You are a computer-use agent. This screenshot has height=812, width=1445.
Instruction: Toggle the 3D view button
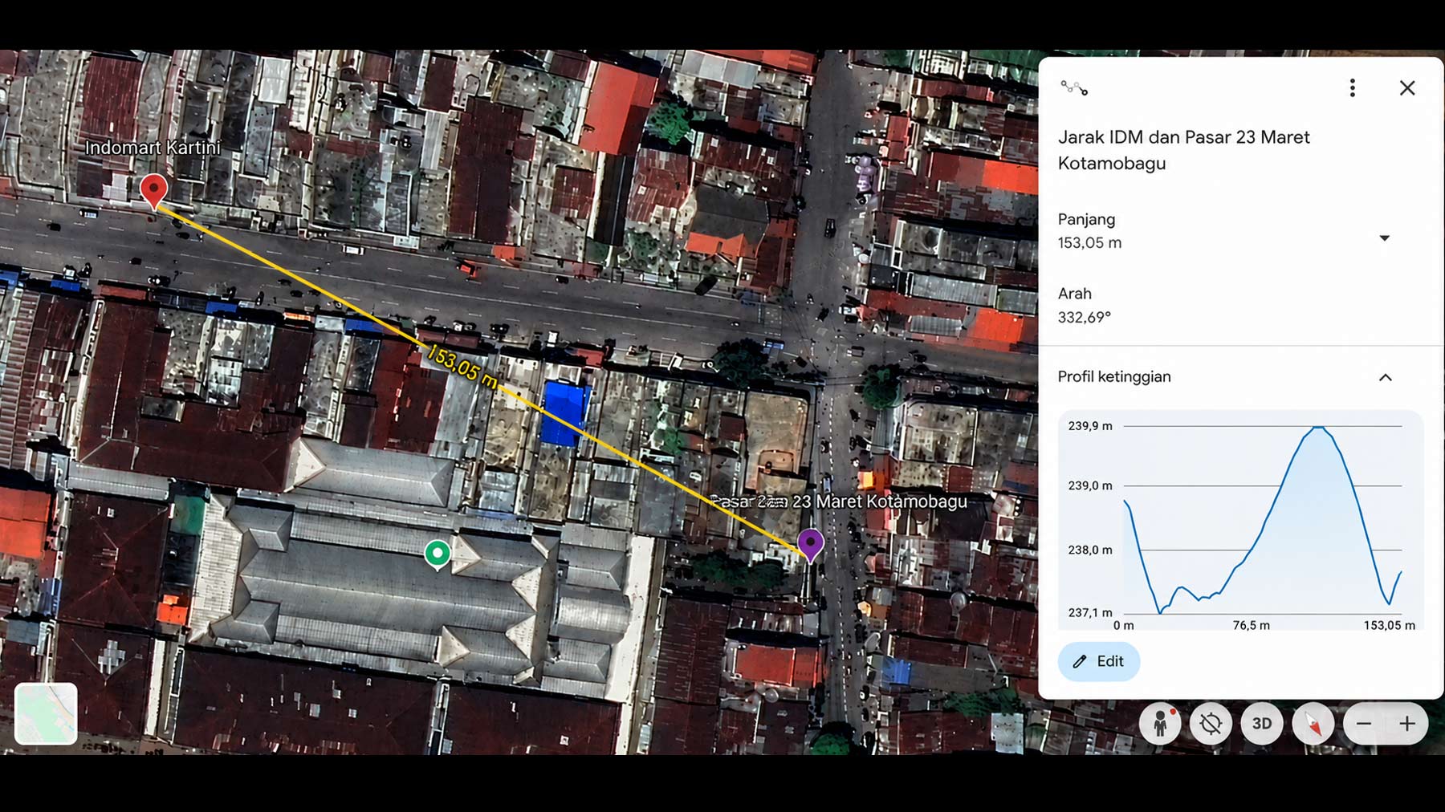tap(1262, 723)
